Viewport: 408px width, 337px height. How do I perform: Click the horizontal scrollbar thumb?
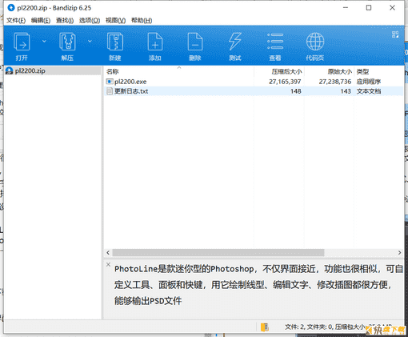coord(218,252)
